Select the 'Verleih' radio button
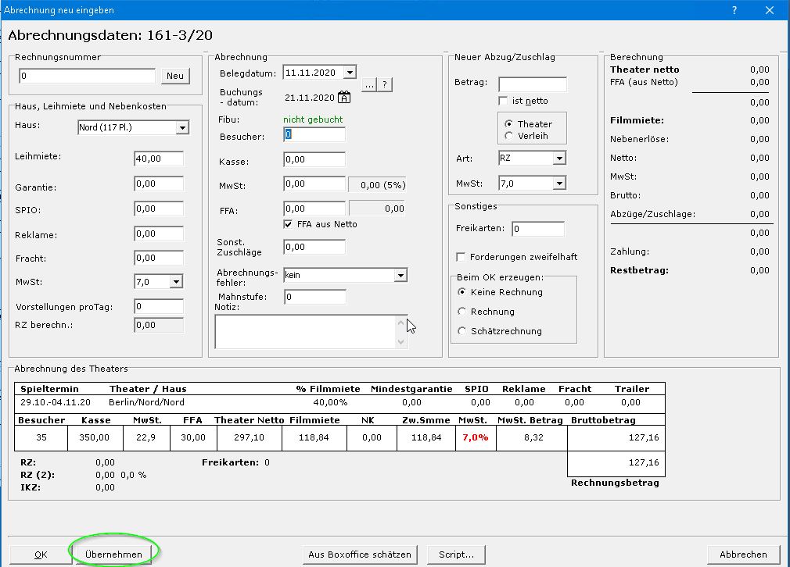The height and width of the screenshot is (567, 790). point(509,136)
